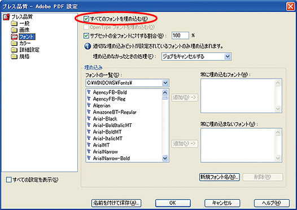Enable すべての設定を表示 checkbox
Screen dimensions: 297x210
click(x=8, y=179)
